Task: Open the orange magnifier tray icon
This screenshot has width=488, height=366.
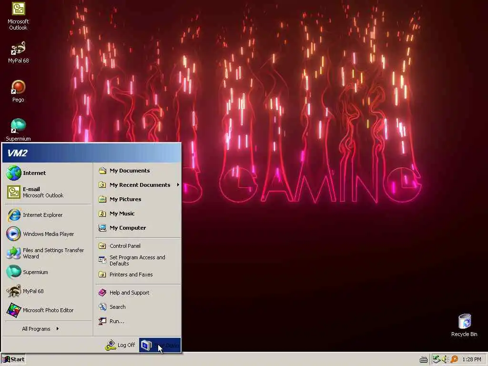Action: [x=454, y=359]
